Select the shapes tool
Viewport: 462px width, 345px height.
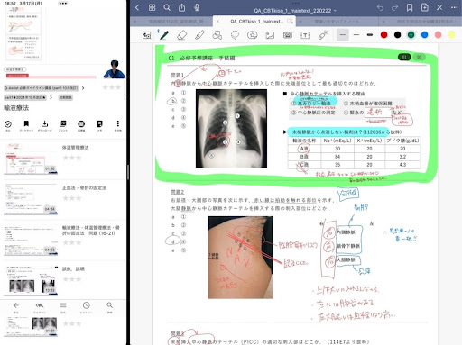(x=217, y=35)
